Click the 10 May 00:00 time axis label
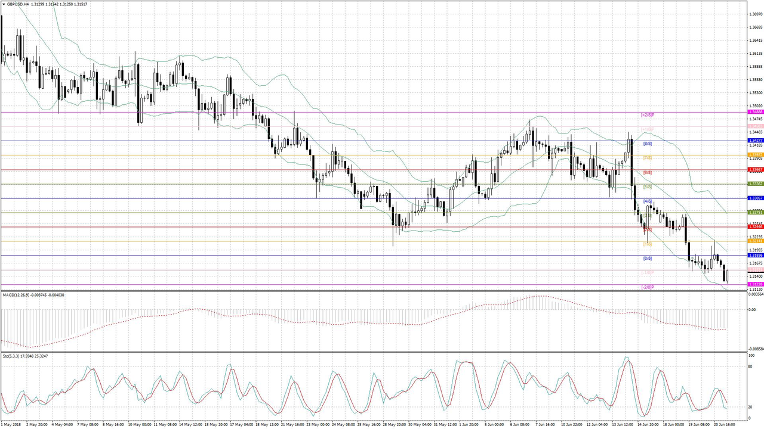This screenshot has height=429, width=764. pyautogui.click(x=140, y=425)
